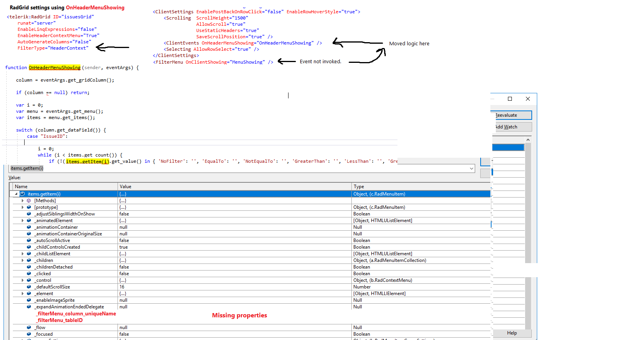Click the property icon beside [prototype]
Screen dimensions: 636x340
[29, 207]
